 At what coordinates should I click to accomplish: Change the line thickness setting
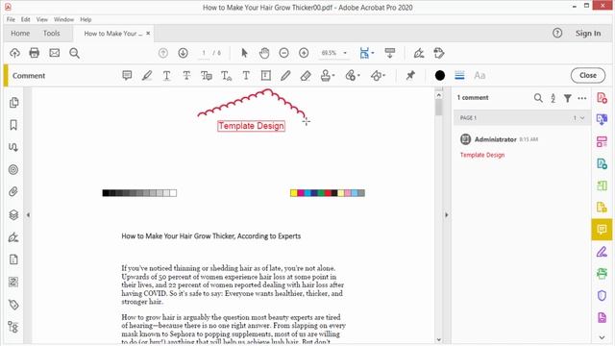point(459,75)
